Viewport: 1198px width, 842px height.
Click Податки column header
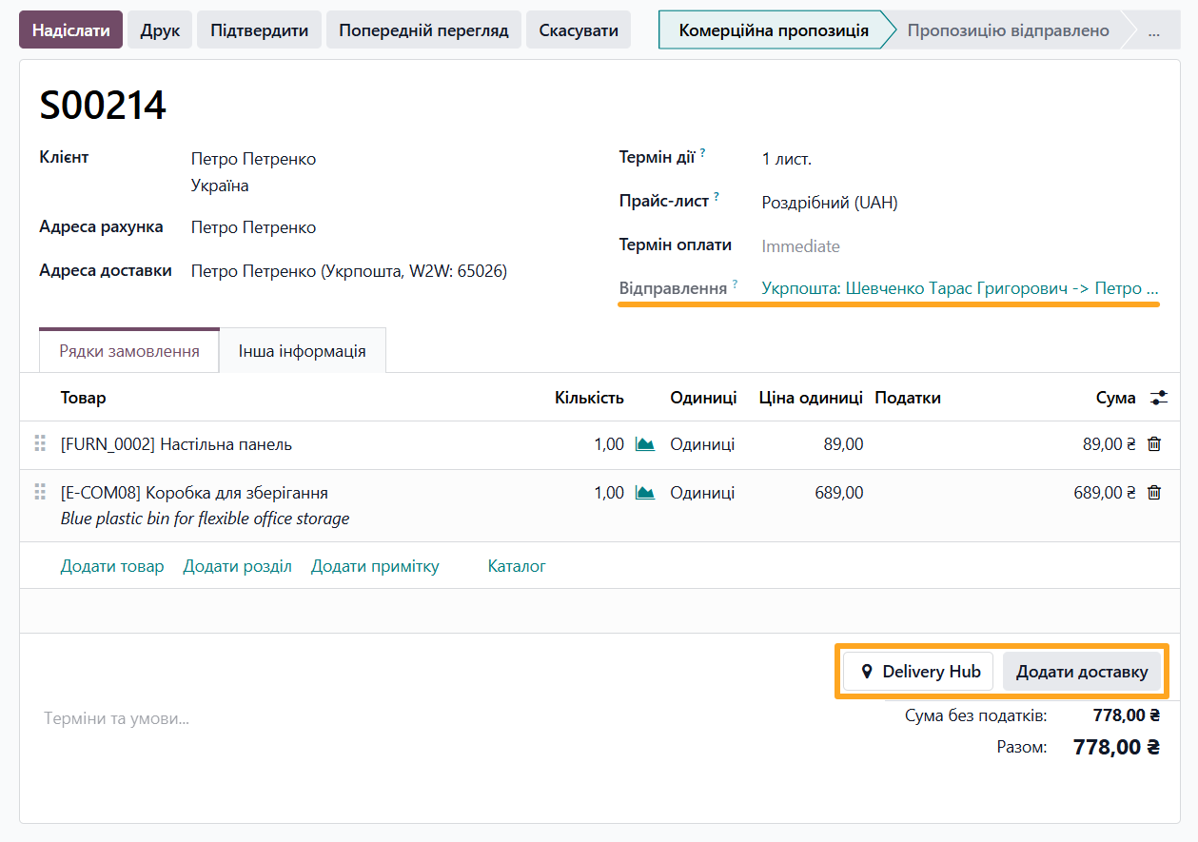tap(908, 398)
